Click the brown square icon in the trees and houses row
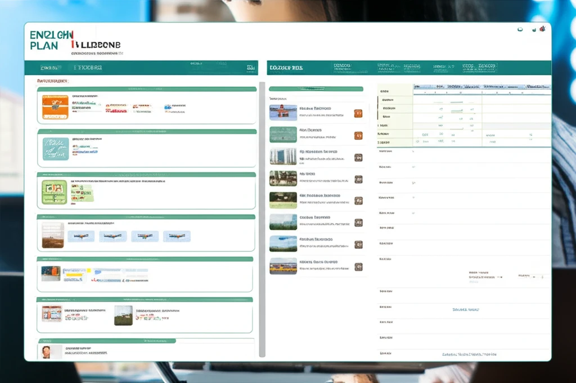Screen dimensions: 576x383 point(358,179)
